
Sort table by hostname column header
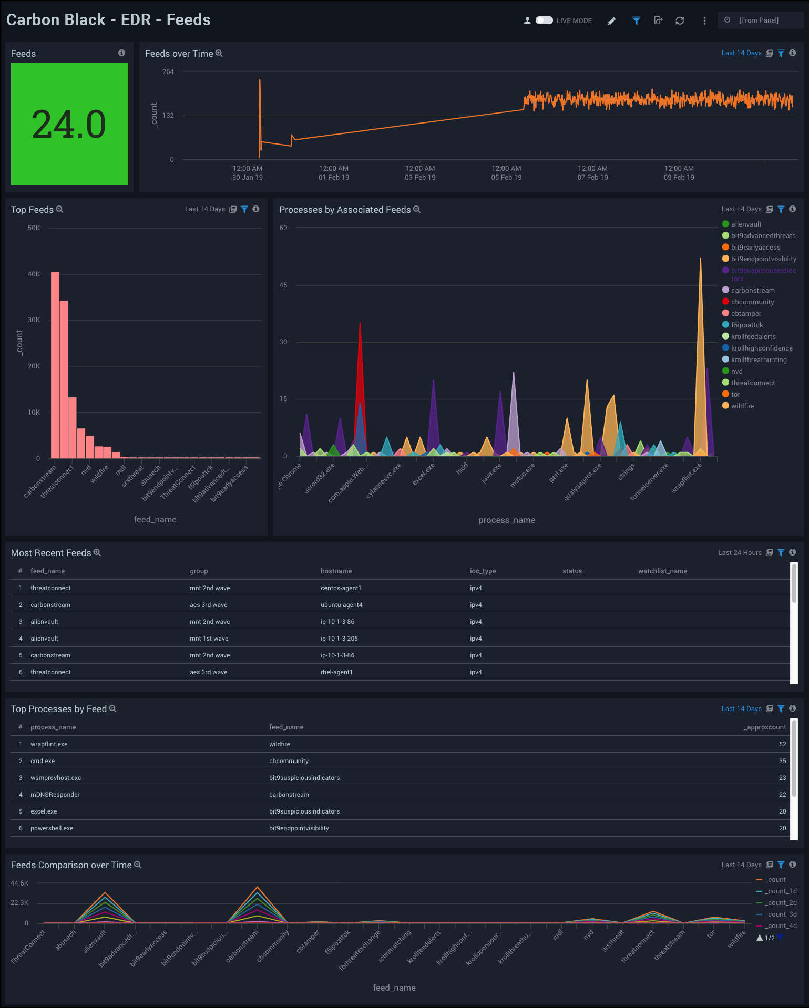click(x=336, y=571)
